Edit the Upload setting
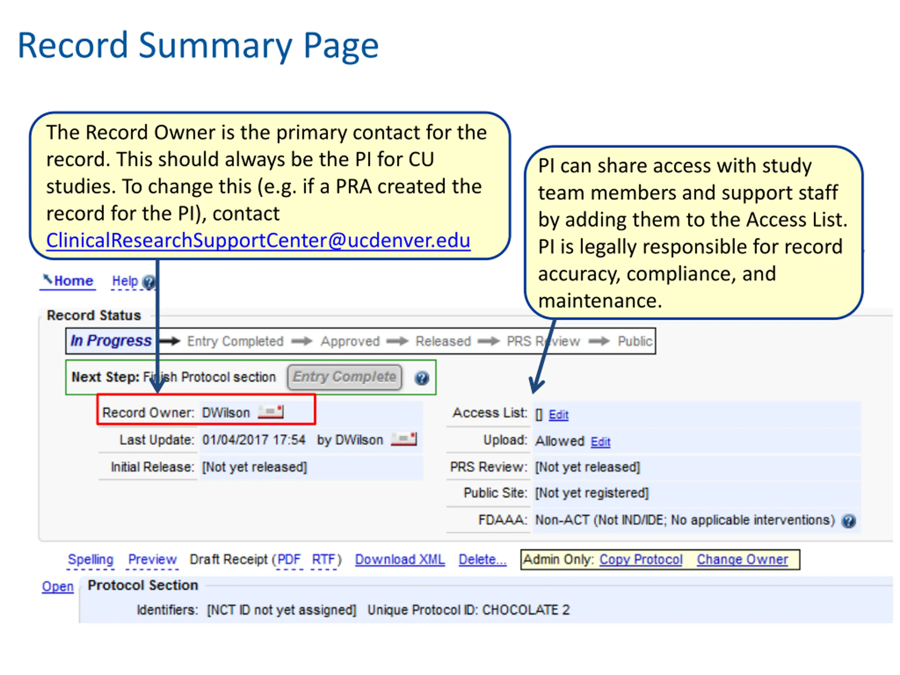 (x=600, y=442)
